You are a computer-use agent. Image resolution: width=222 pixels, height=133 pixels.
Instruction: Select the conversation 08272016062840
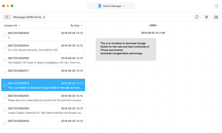point(43,123)
